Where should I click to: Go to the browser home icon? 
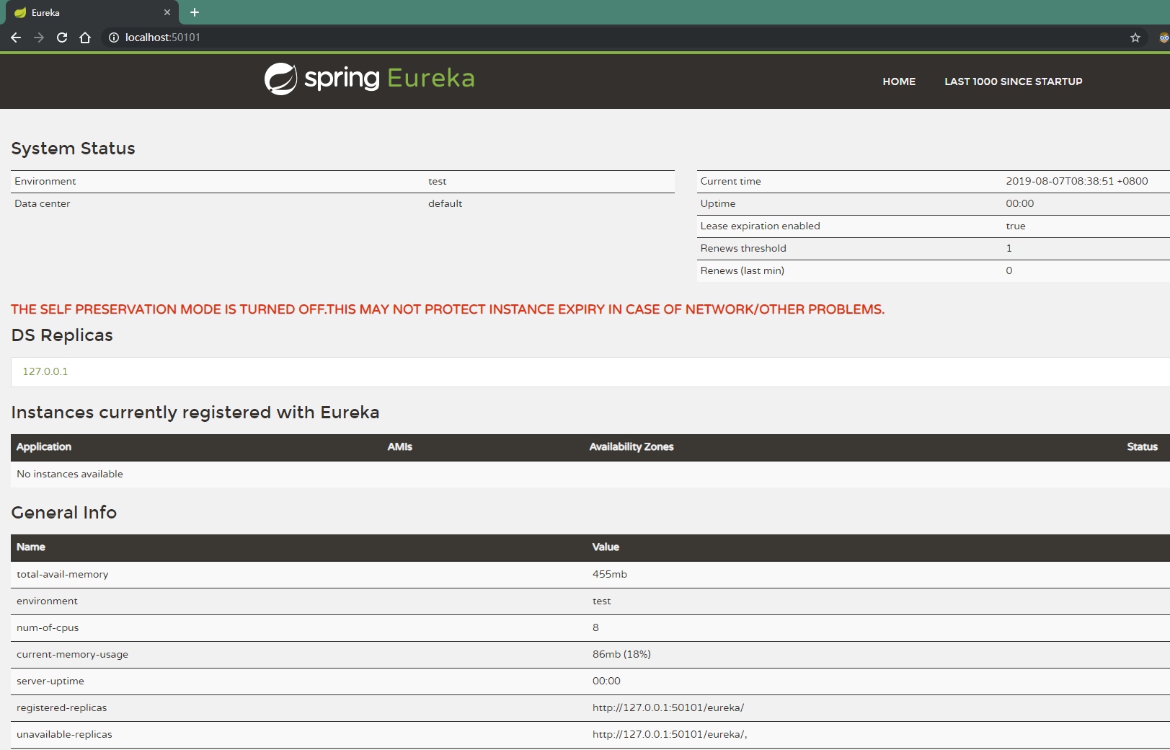(85, 37)
